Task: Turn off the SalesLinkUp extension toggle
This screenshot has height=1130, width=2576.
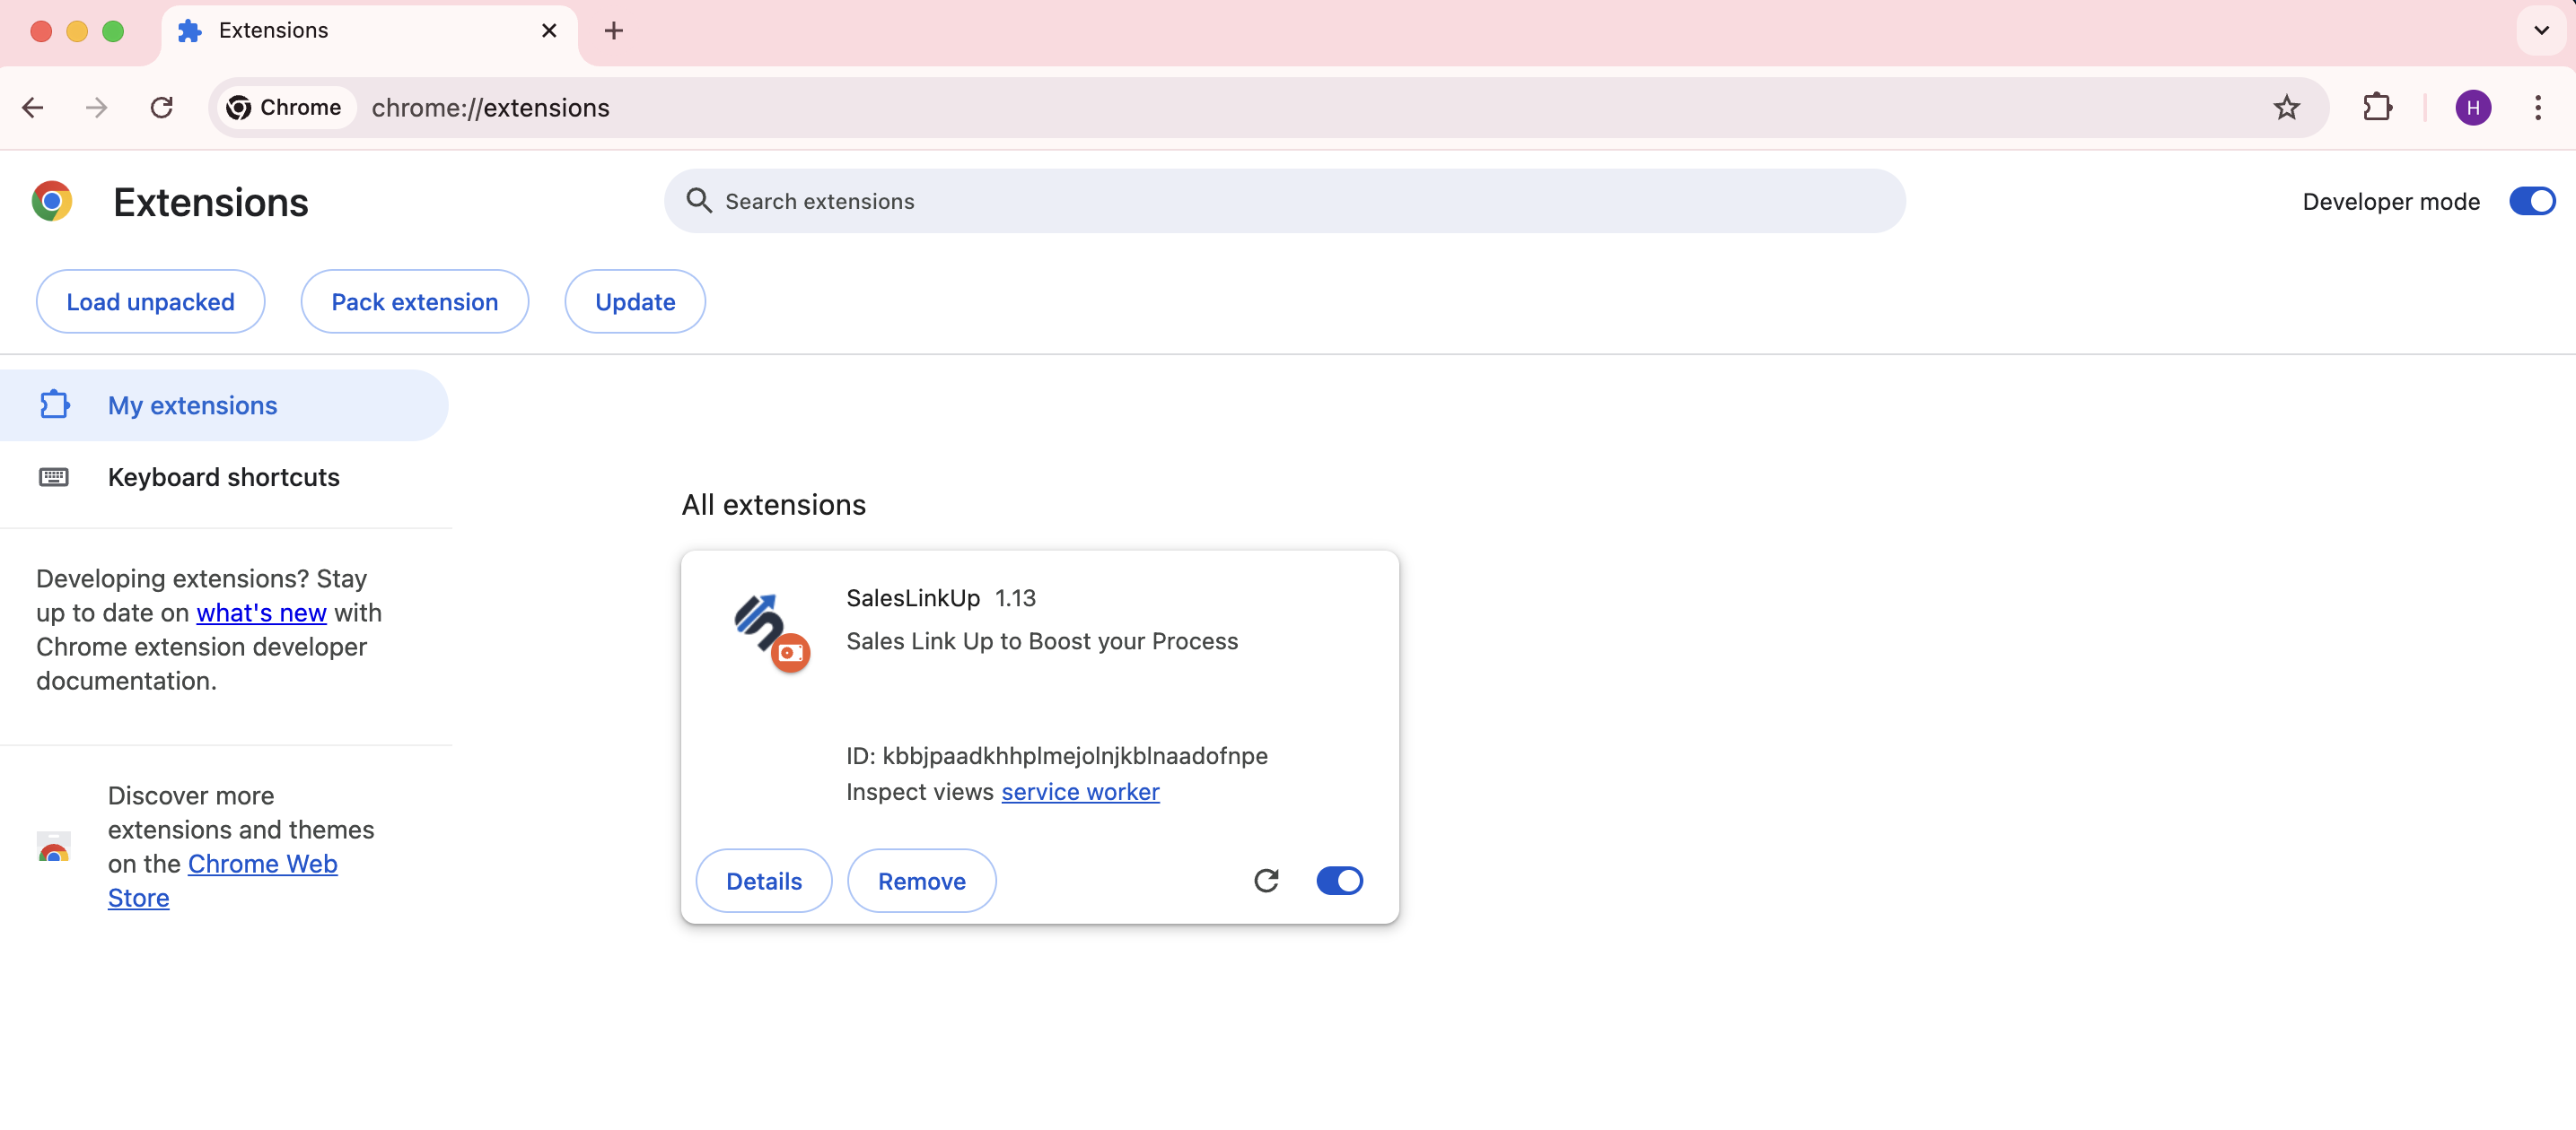Action: [1340, 880]
